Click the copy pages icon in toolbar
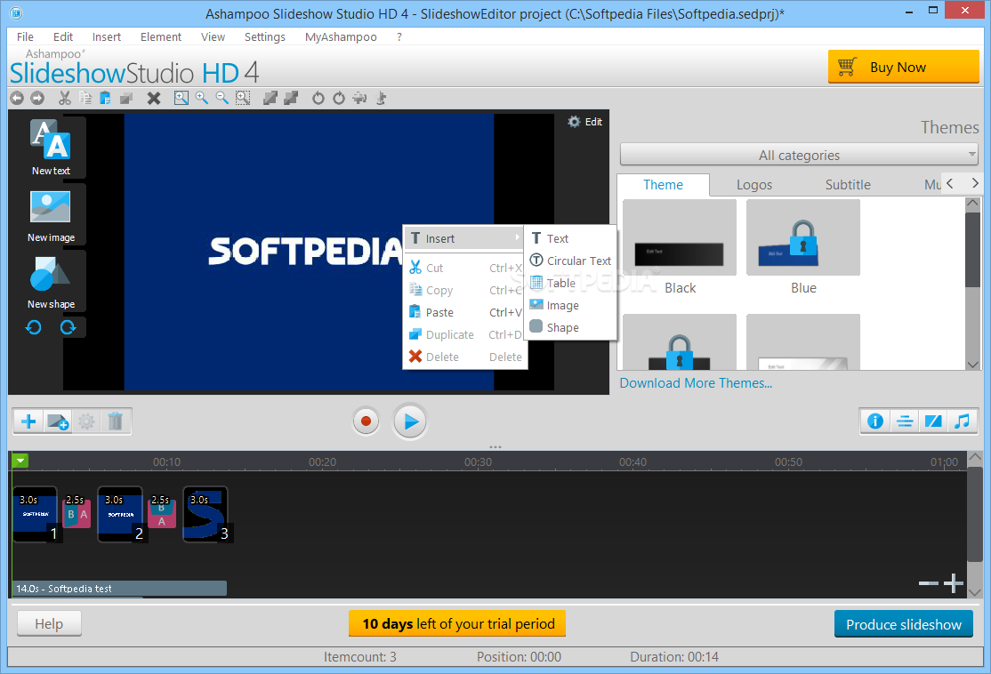 [85, 98]
